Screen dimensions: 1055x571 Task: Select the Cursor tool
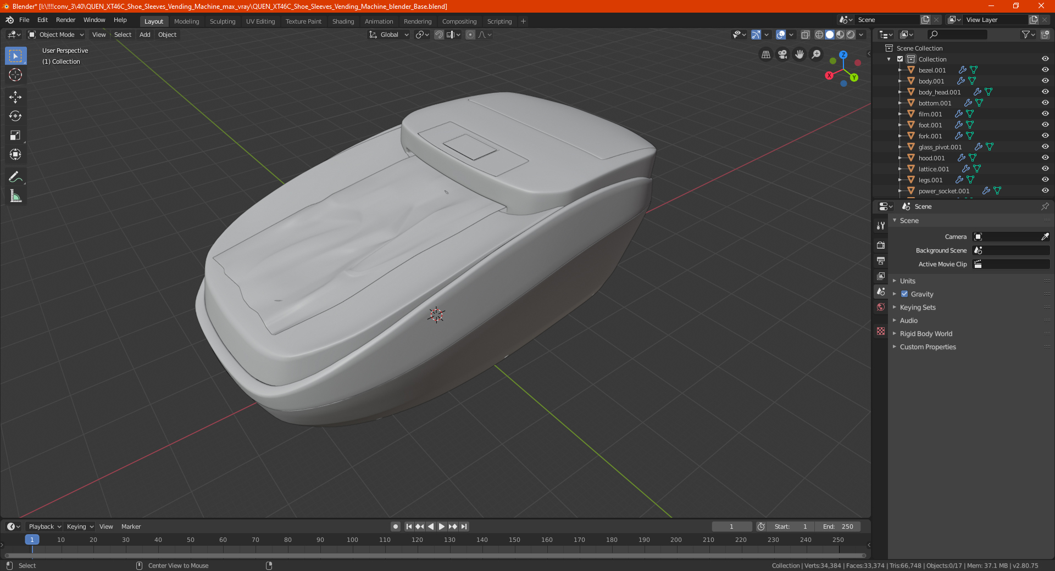click(15, 75)
